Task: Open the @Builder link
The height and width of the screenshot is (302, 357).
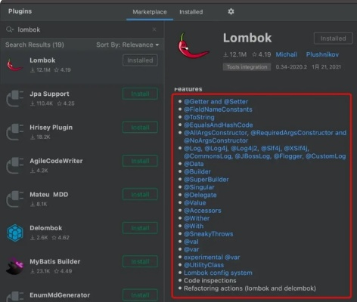Action: pyautogui.click(x=197, y=171)
